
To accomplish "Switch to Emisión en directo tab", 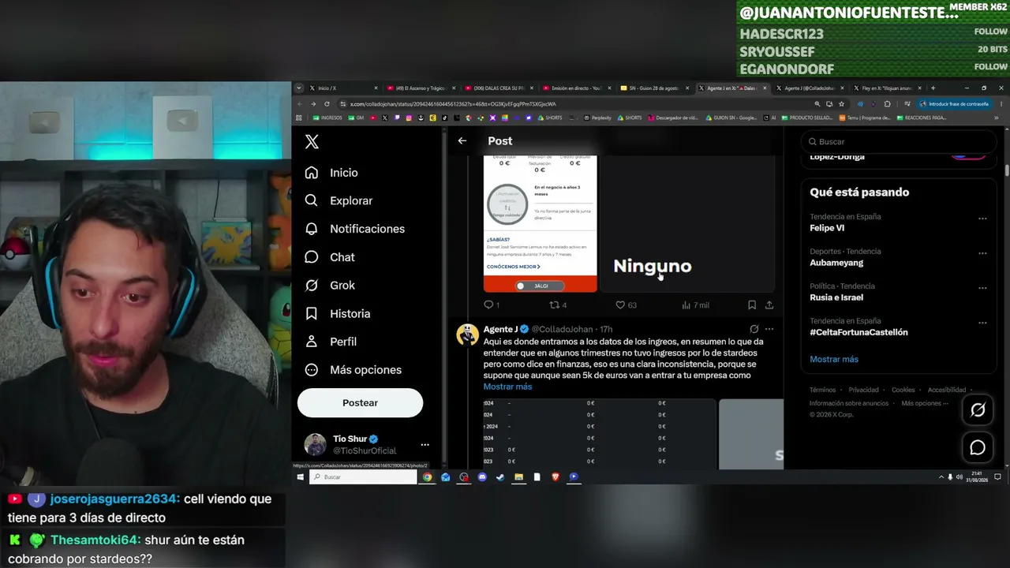I will 576,88.
